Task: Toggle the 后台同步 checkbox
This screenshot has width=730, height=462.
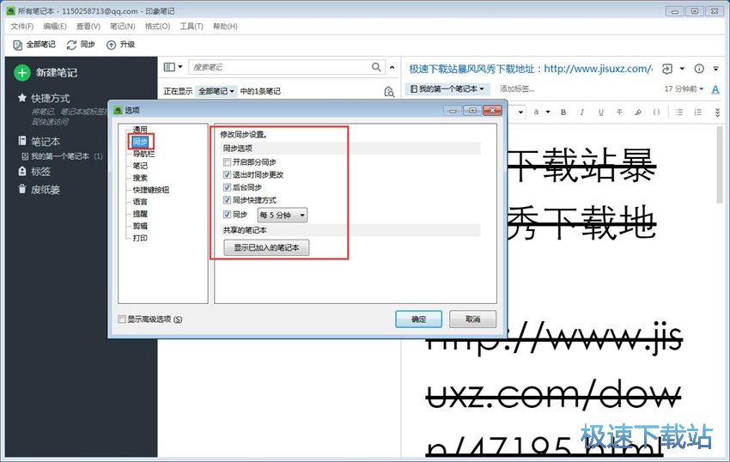Action: [228, 187]
